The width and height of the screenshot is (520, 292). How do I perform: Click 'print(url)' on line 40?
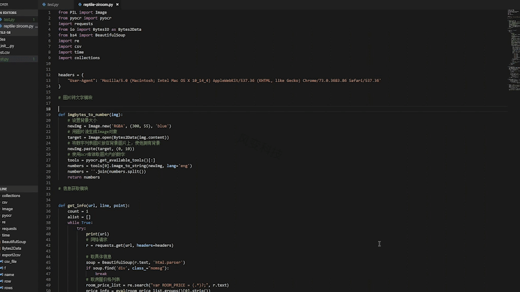click(97, 234)
